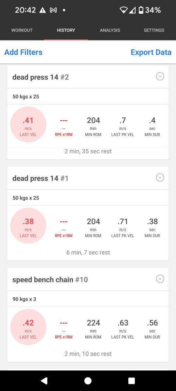
Task: Tap the battery status icon
Action: (141, 10)
